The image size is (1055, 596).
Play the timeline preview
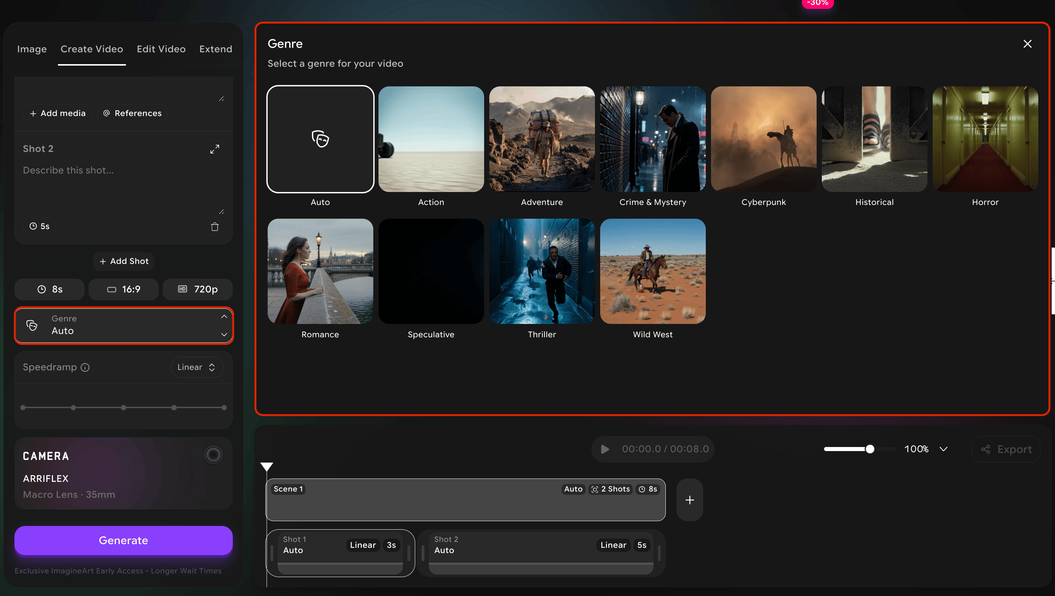[605, 449]
